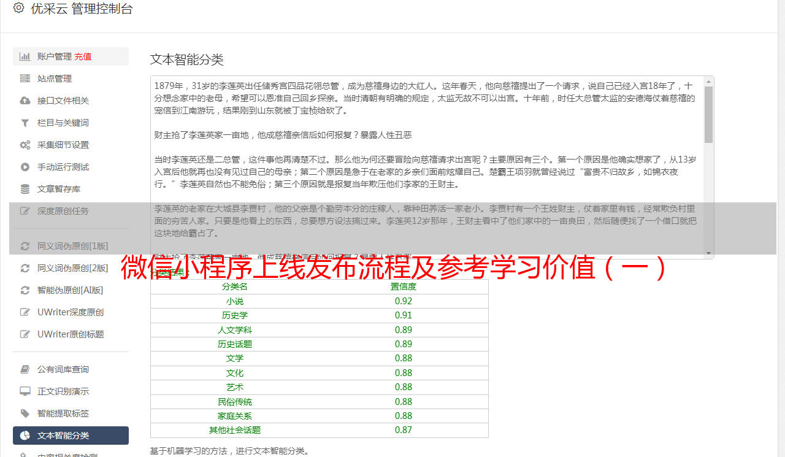Click the red 充值 link

tap(83, 56)
